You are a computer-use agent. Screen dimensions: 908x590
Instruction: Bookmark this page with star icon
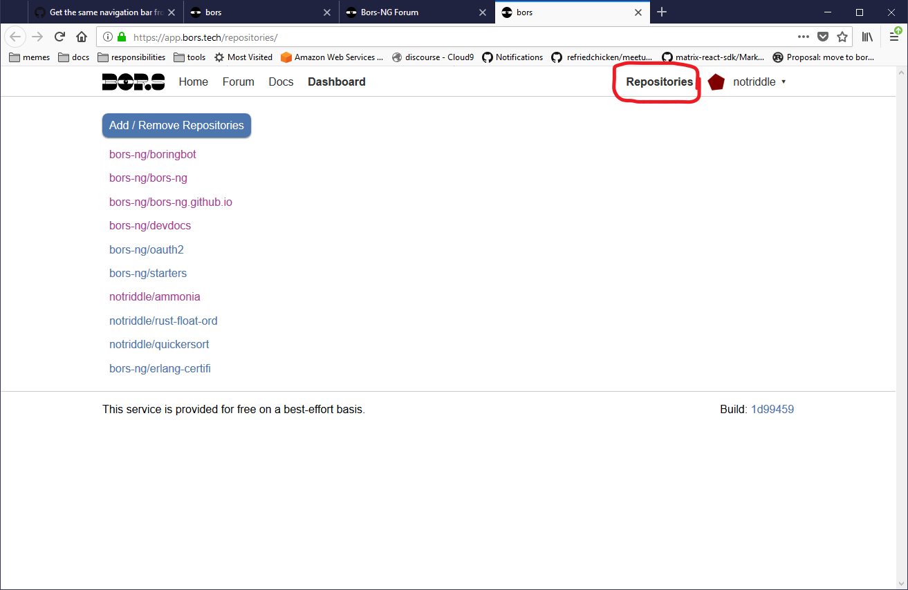pos(842,37)
